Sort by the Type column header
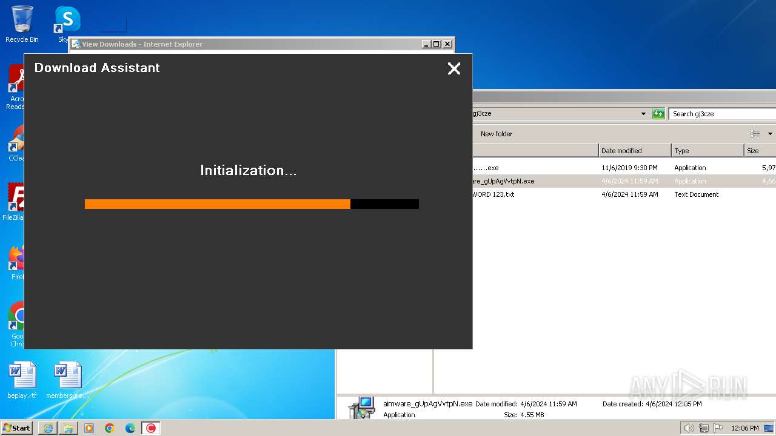 pyautogui.click(x=707, y=151)
